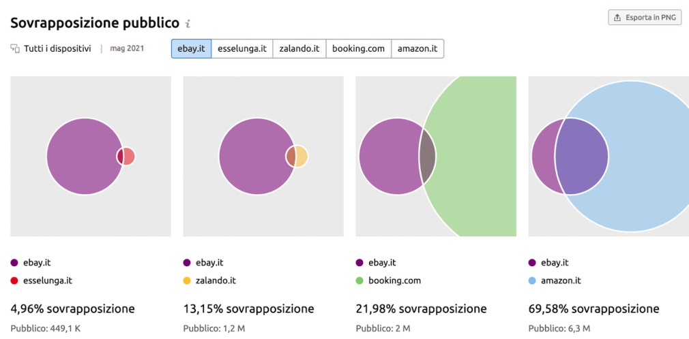
Task: Export the chart with Esporta in PNG
Action: [645, 18]
